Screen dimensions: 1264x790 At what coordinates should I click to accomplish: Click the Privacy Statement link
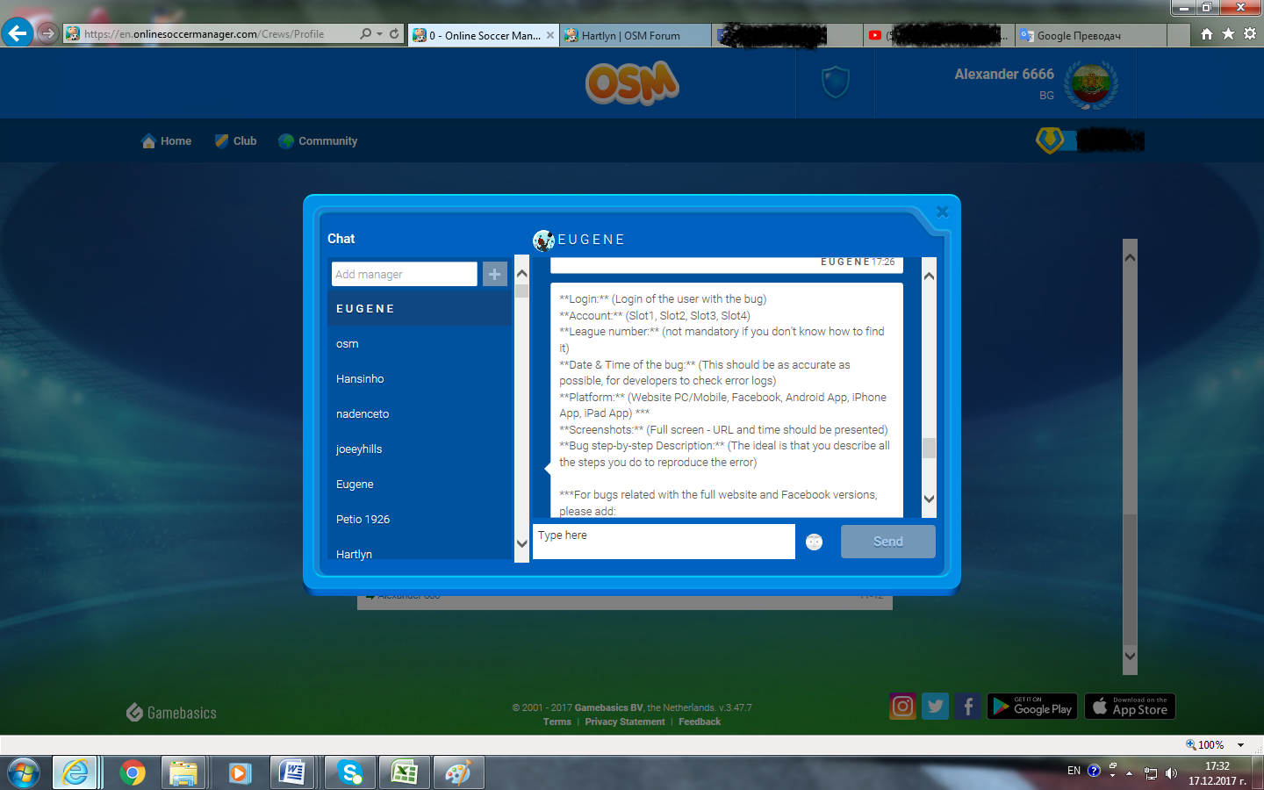pyautogui.click(x=625, y=722)
